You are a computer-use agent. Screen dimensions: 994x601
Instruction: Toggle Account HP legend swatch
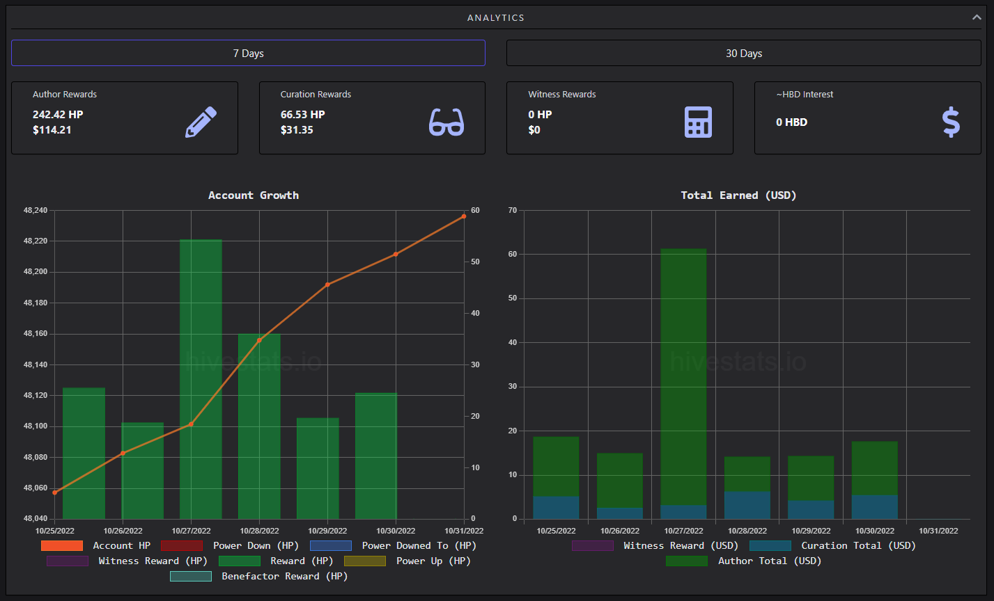click(x=62, y=546)
